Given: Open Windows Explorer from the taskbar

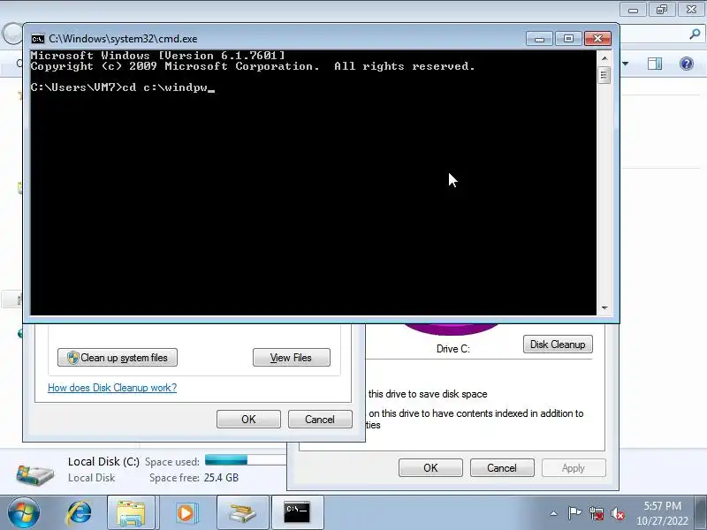Looking at the screenshot, I should click(x=131, y=513).
